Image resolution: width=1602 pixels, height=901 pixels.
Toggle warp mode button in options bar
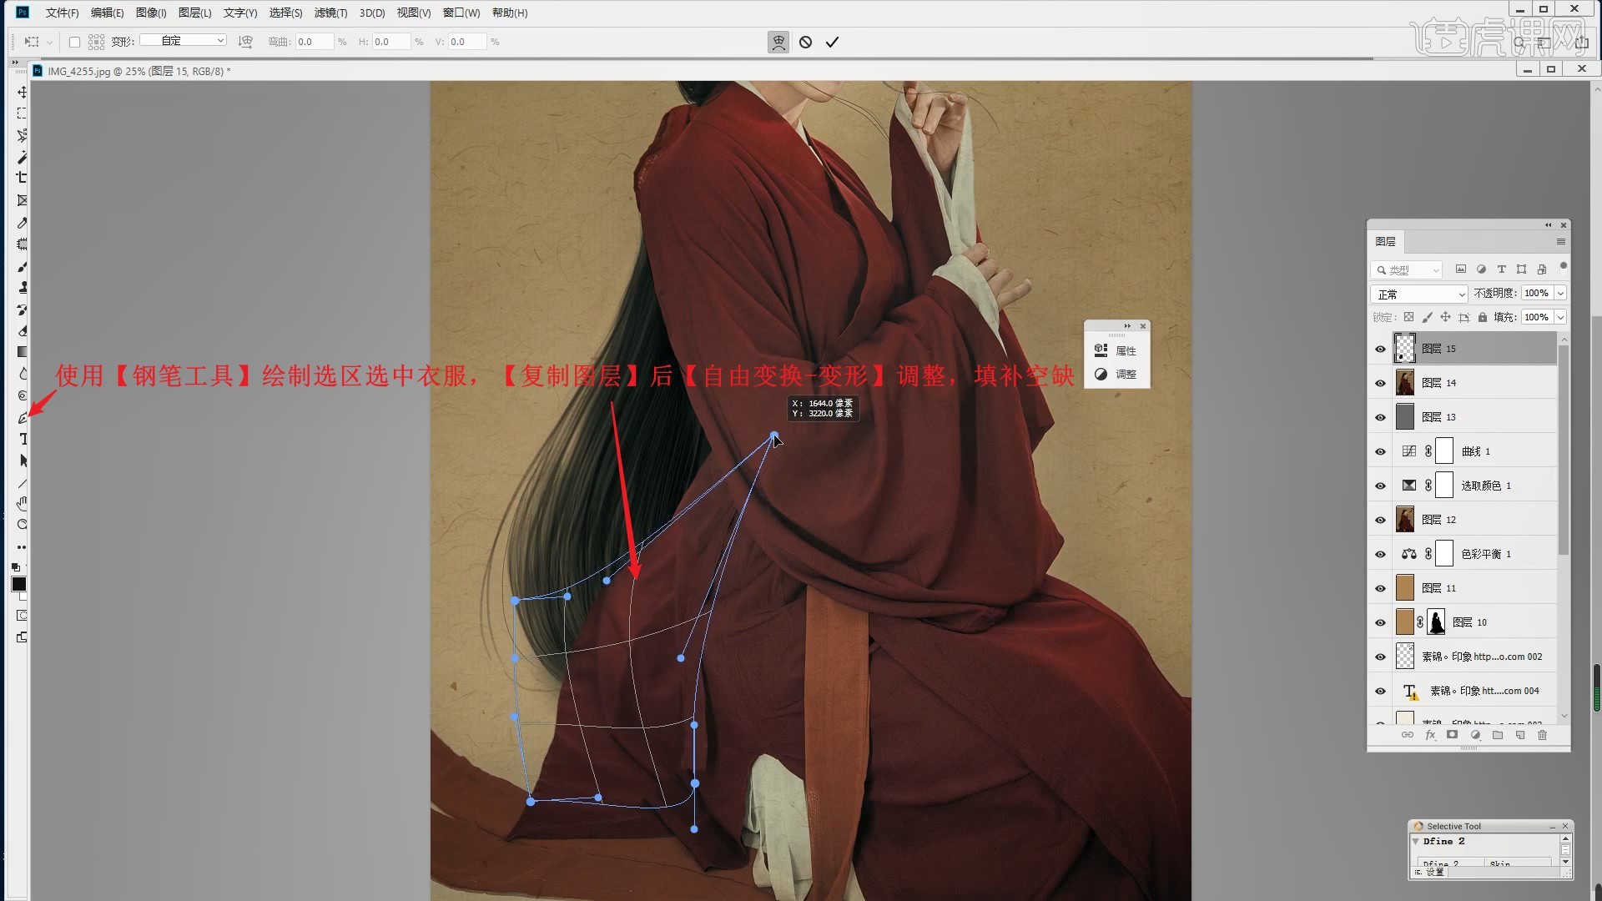click(778, 42)
